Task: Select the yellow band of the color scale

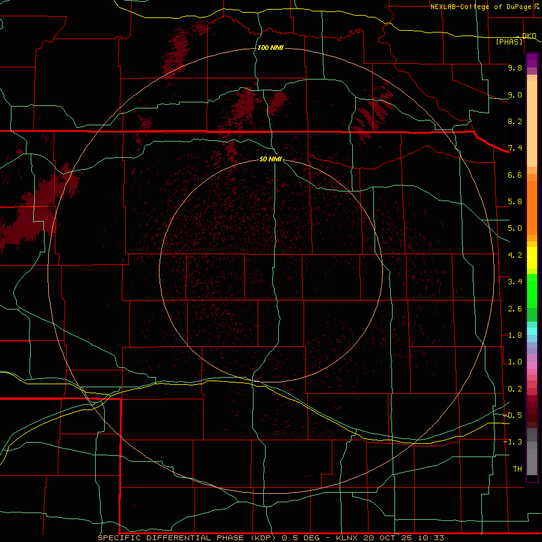Action: pyautogui.click(x=532, y=258)
